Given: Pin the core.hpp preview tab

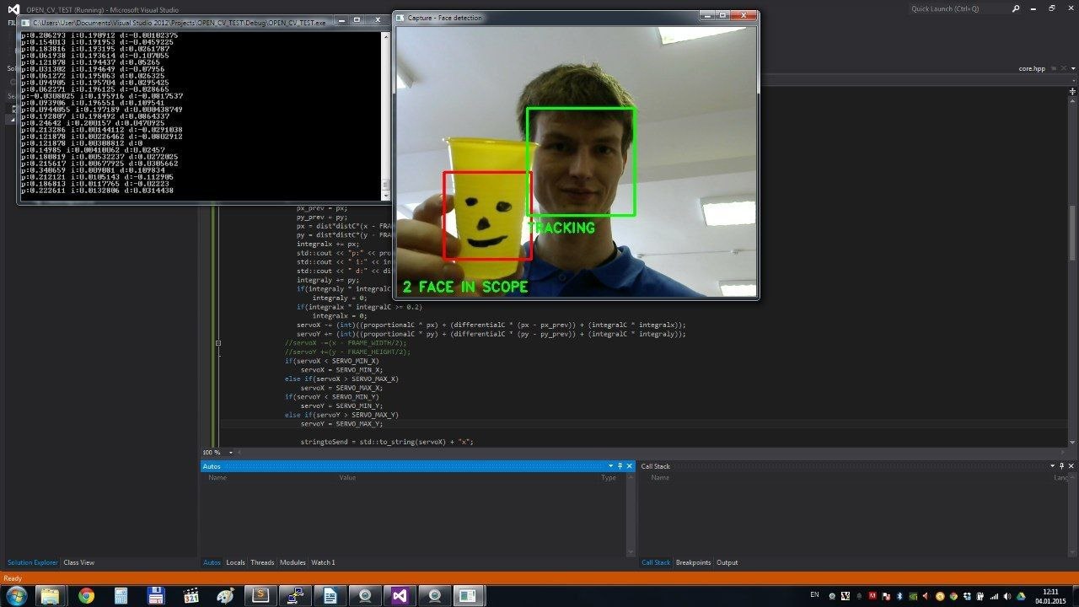Looking at the screenshot, I should [x=1053, y=69].
